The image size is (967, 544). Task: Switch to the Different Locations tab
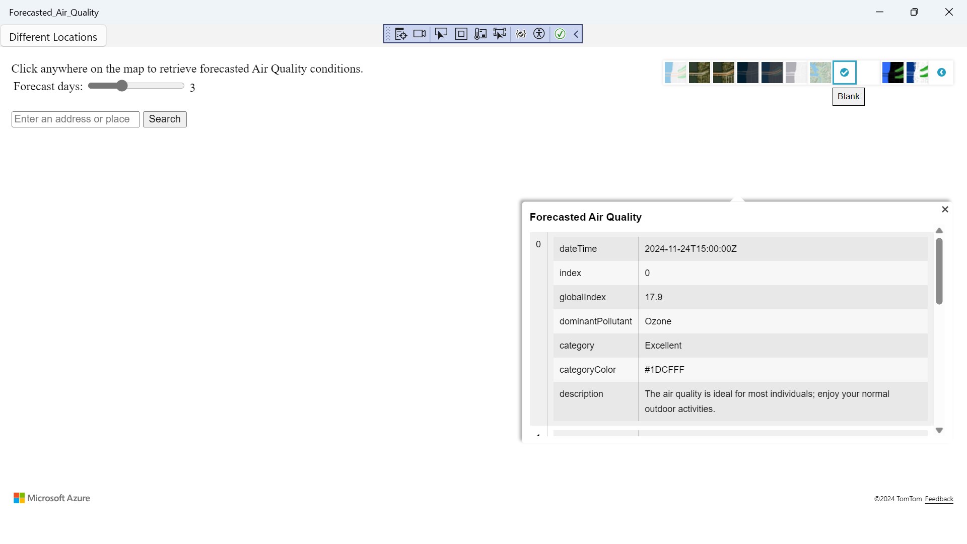click(x=53, y=37)
